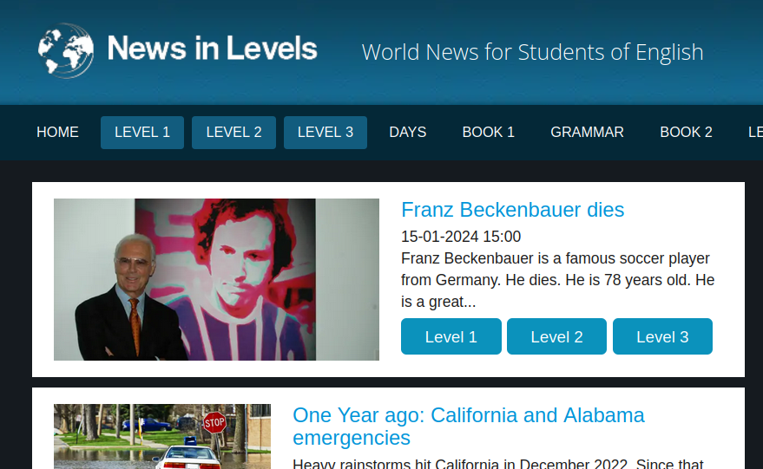Click the World News for Students tagline
The height and width of the screenshot is (469, 763).
click(532, 52)
